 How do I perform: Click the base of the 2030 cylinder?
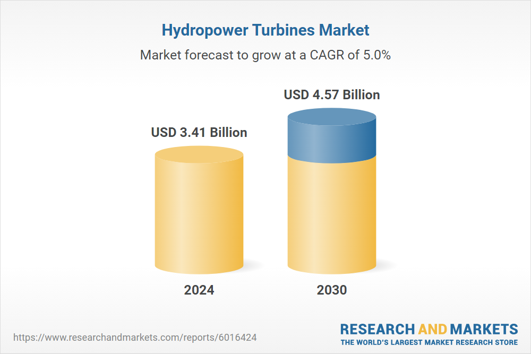click(x=332, y=269)
